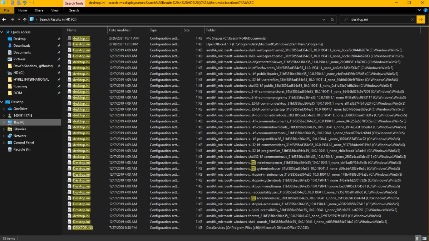Click the address bar text Search Results in HD (C:)
This screenshot has height=241, width=429.
[58, 19]
